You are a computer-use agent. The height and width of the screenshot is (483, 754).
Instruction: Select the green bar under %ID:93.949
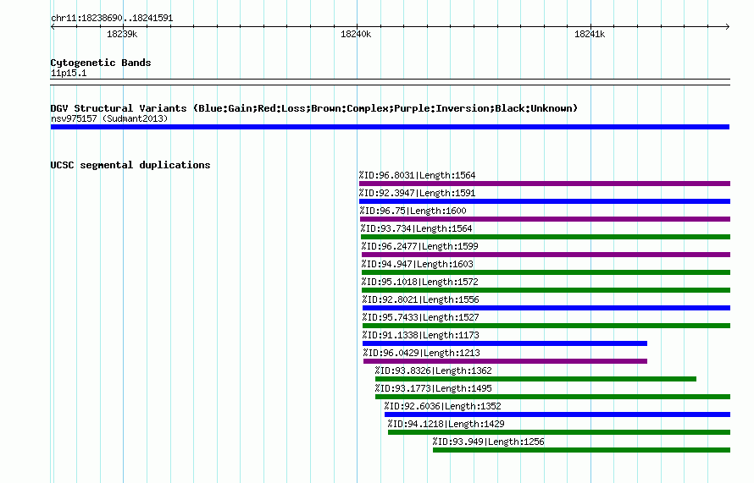(x=581, y=450)
